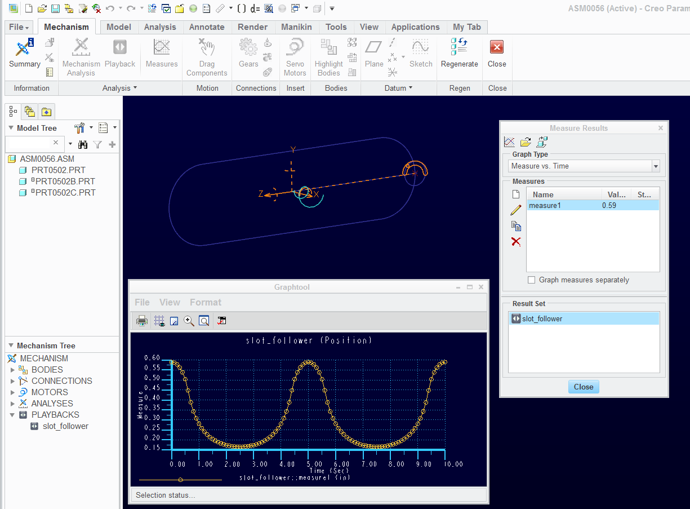Switch to the Model ribbon tab

(119, 27)
